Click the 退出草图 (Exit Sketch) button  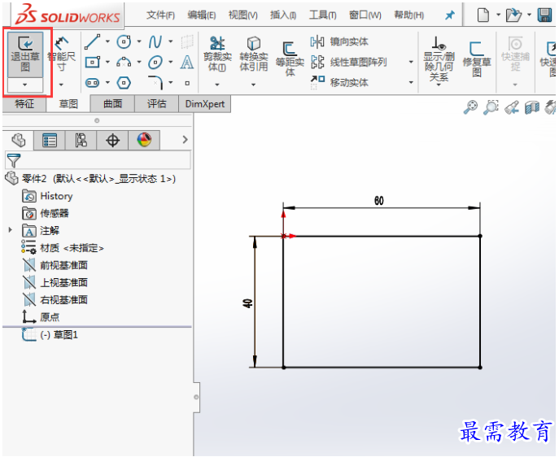[x=25, y=54]
